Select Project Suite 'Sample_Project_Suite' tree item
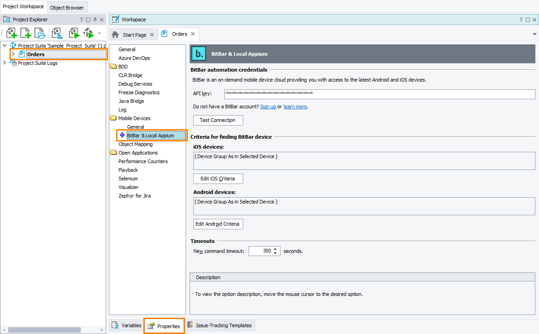 click(62, 46)
